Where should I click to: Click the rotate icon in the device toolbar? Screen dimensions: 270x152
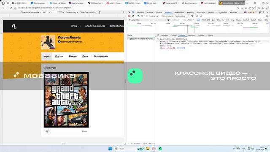point(99,12)
